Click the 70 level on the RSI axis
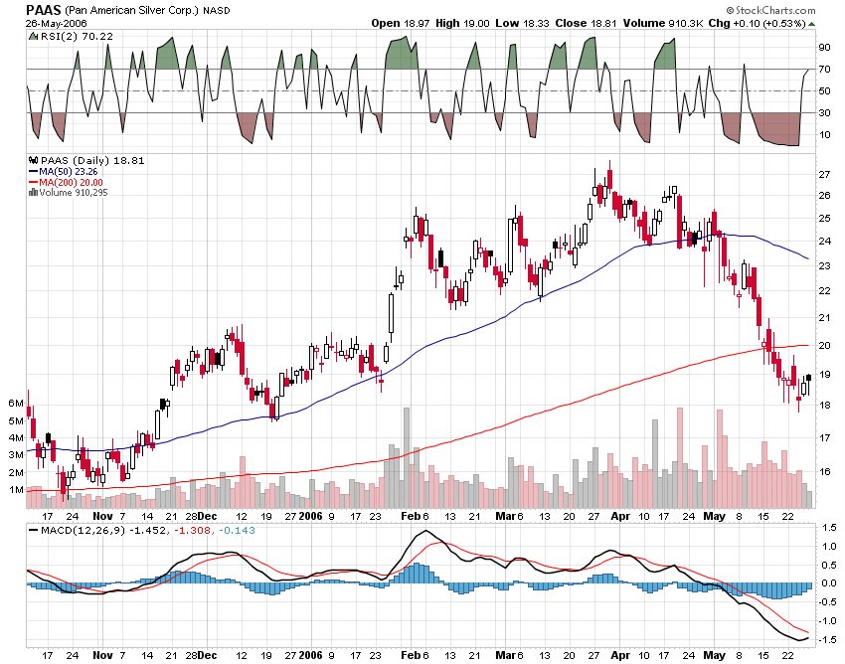Viewport: 845px width, 664px height. point(824,70)
